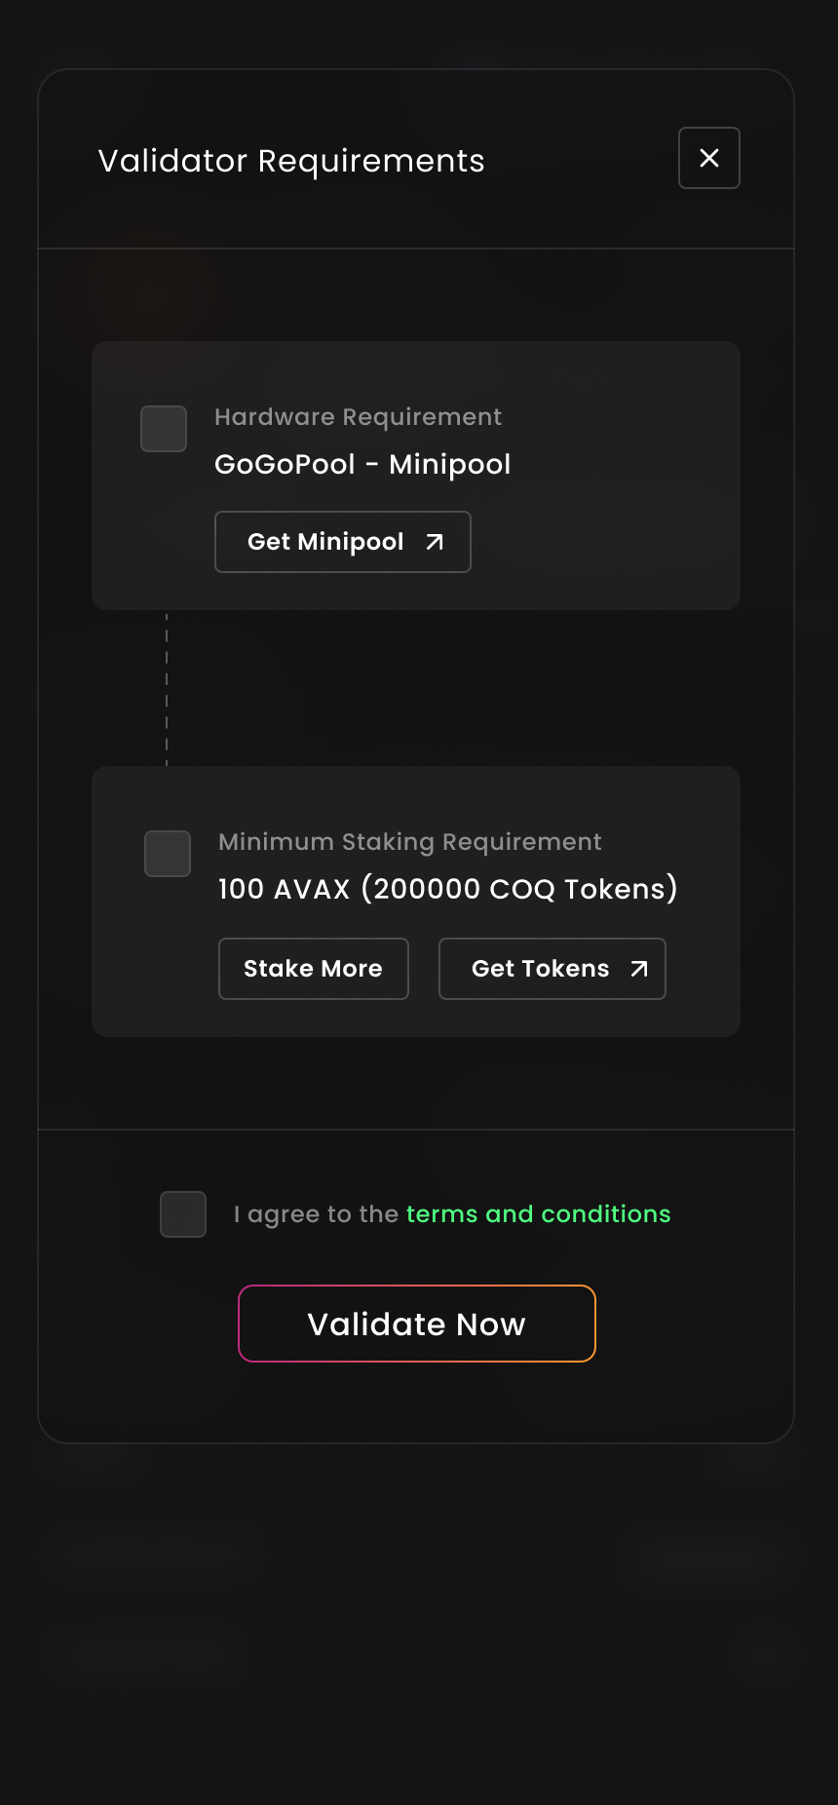Open the Get Tokens button
Viewport: 838px width, 1805px height.
[x=552, y=969]
